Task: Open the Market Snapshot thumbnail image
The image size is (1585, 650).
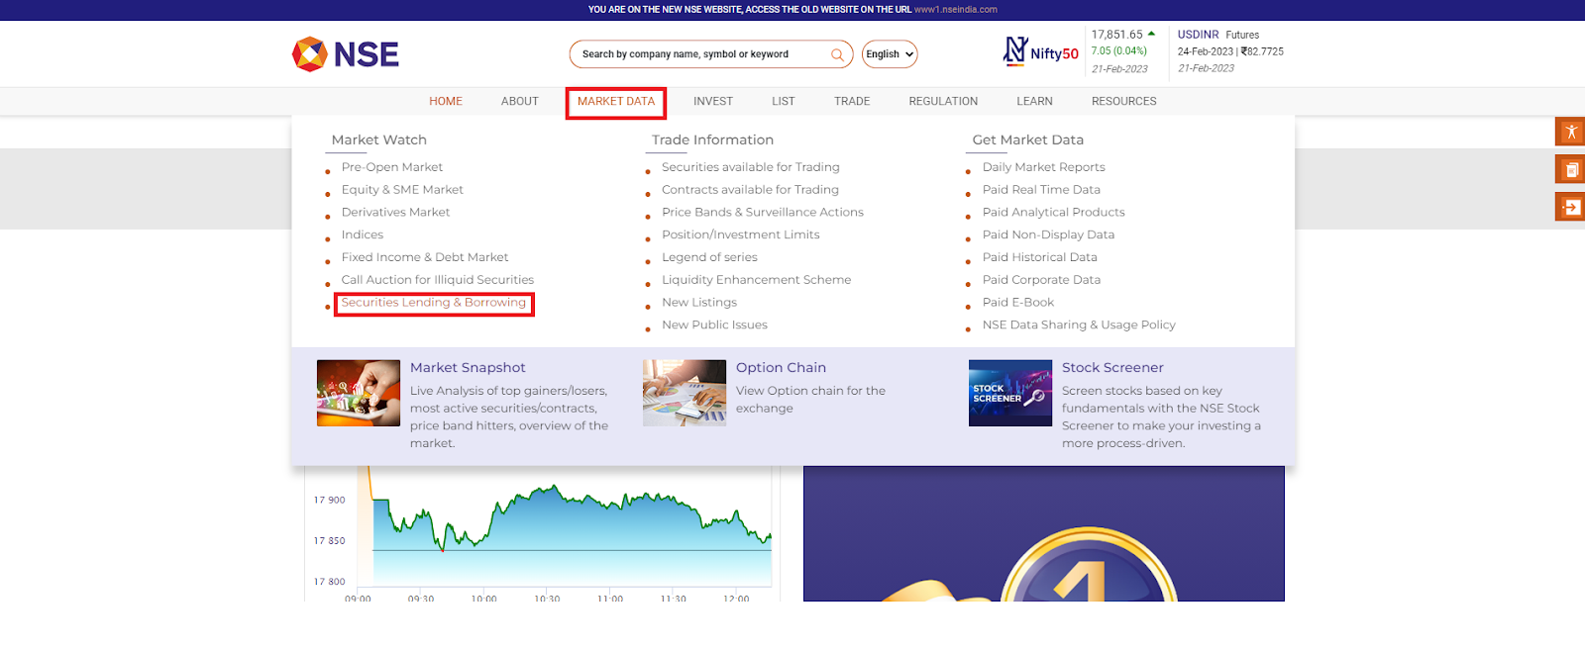Action: [x=359, y=393]
